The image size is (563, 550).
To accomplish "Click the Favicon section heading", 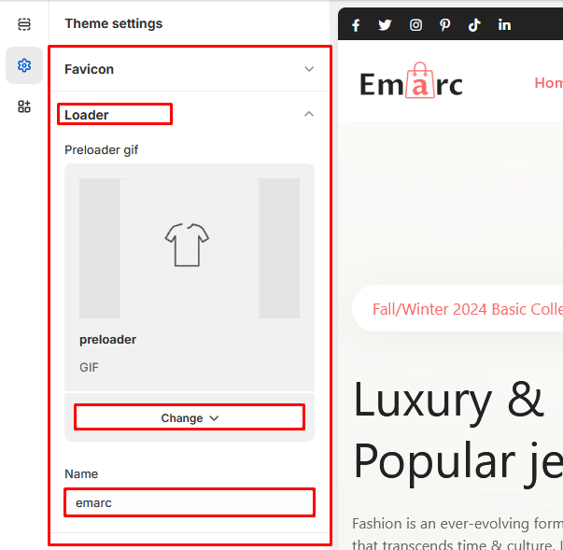I will click(89, 69).
